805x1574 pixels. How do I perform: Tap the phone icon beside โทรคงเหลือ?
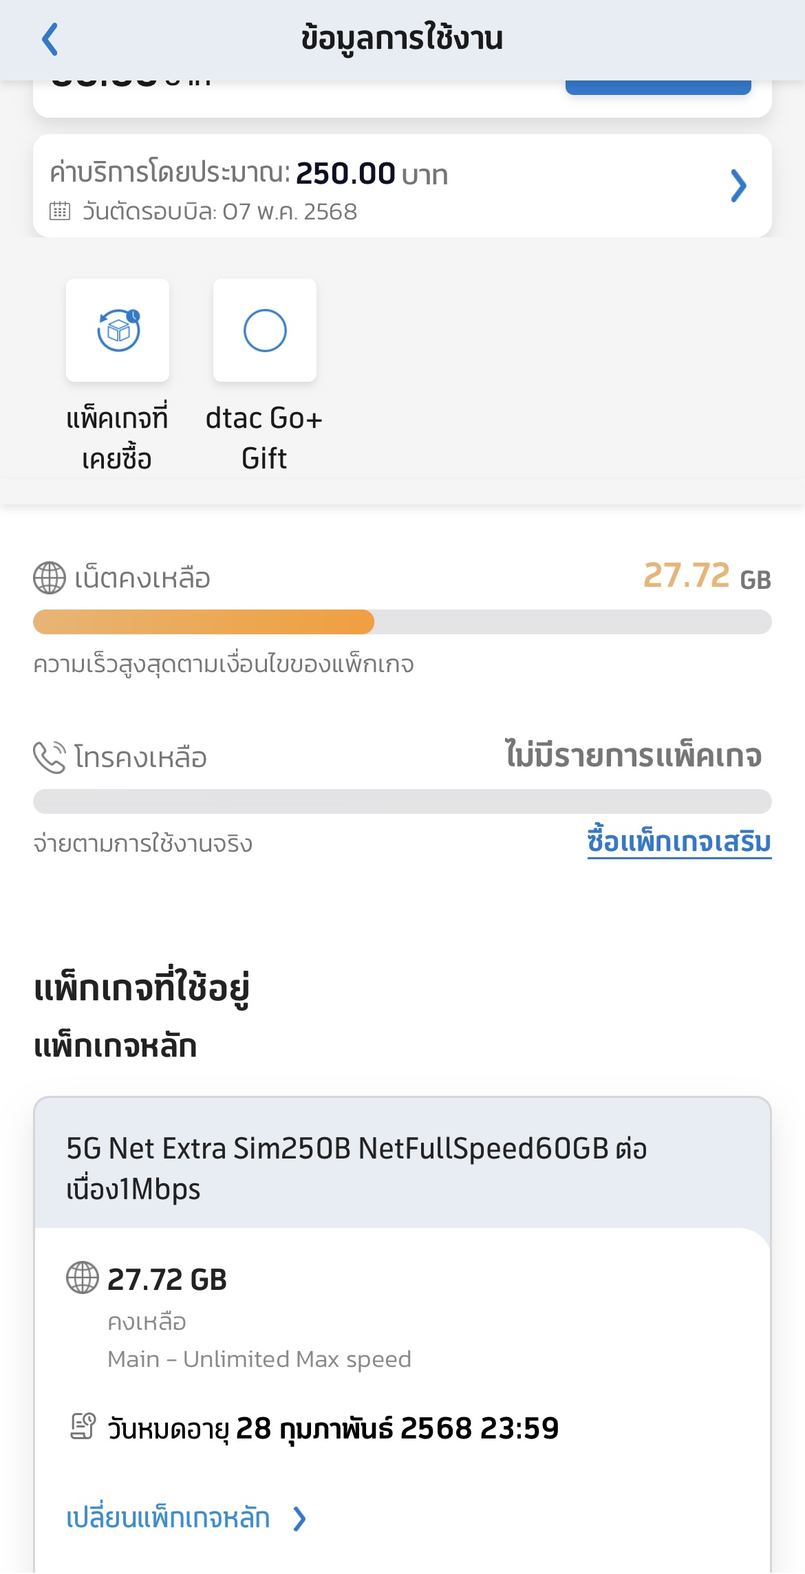(x=50, y=757)
